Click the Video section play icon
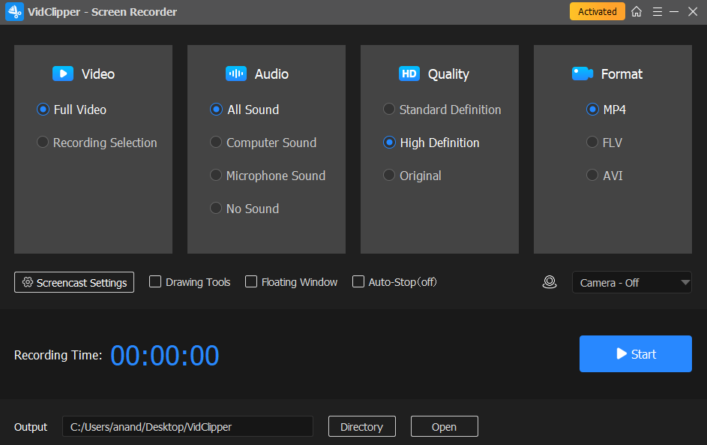The width and height of the screenshot is (707, 445). [62, 74]
